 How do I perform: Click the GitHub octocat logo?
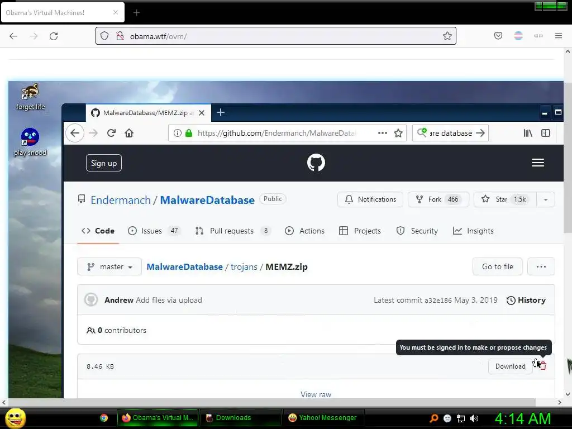click(x=316, y=163)
